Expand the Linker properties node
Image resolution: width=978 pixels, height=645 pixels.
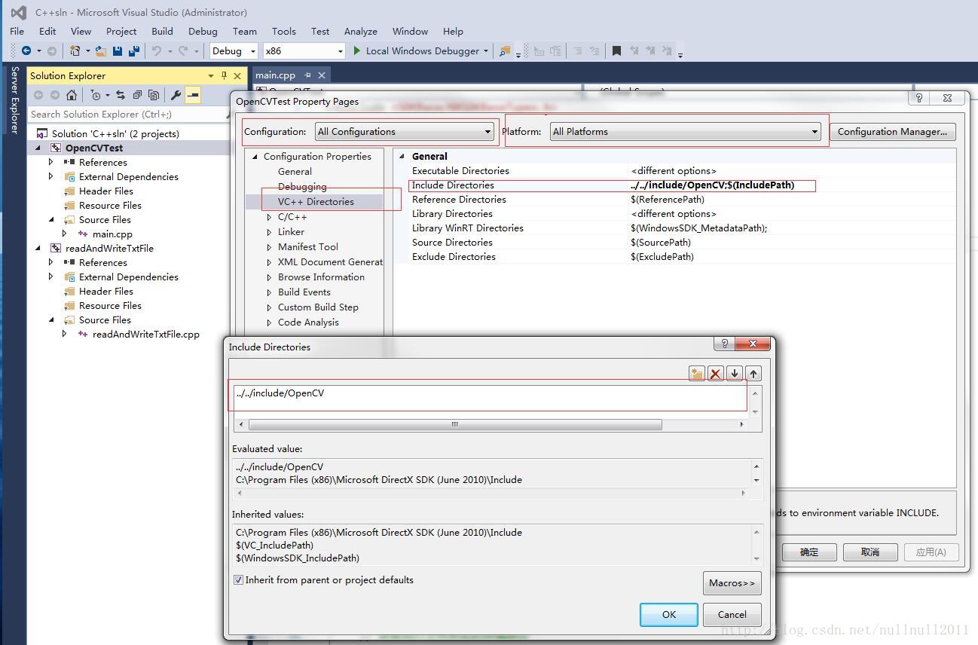click(269, 232)
